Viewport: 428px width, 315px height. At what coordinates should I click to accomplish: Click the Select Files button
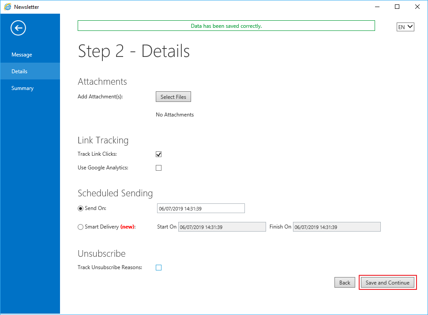(173, 97)
